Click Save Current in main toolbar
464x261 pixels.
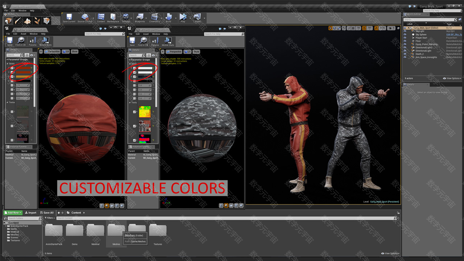pyautogui.click(x=69, y=18)
